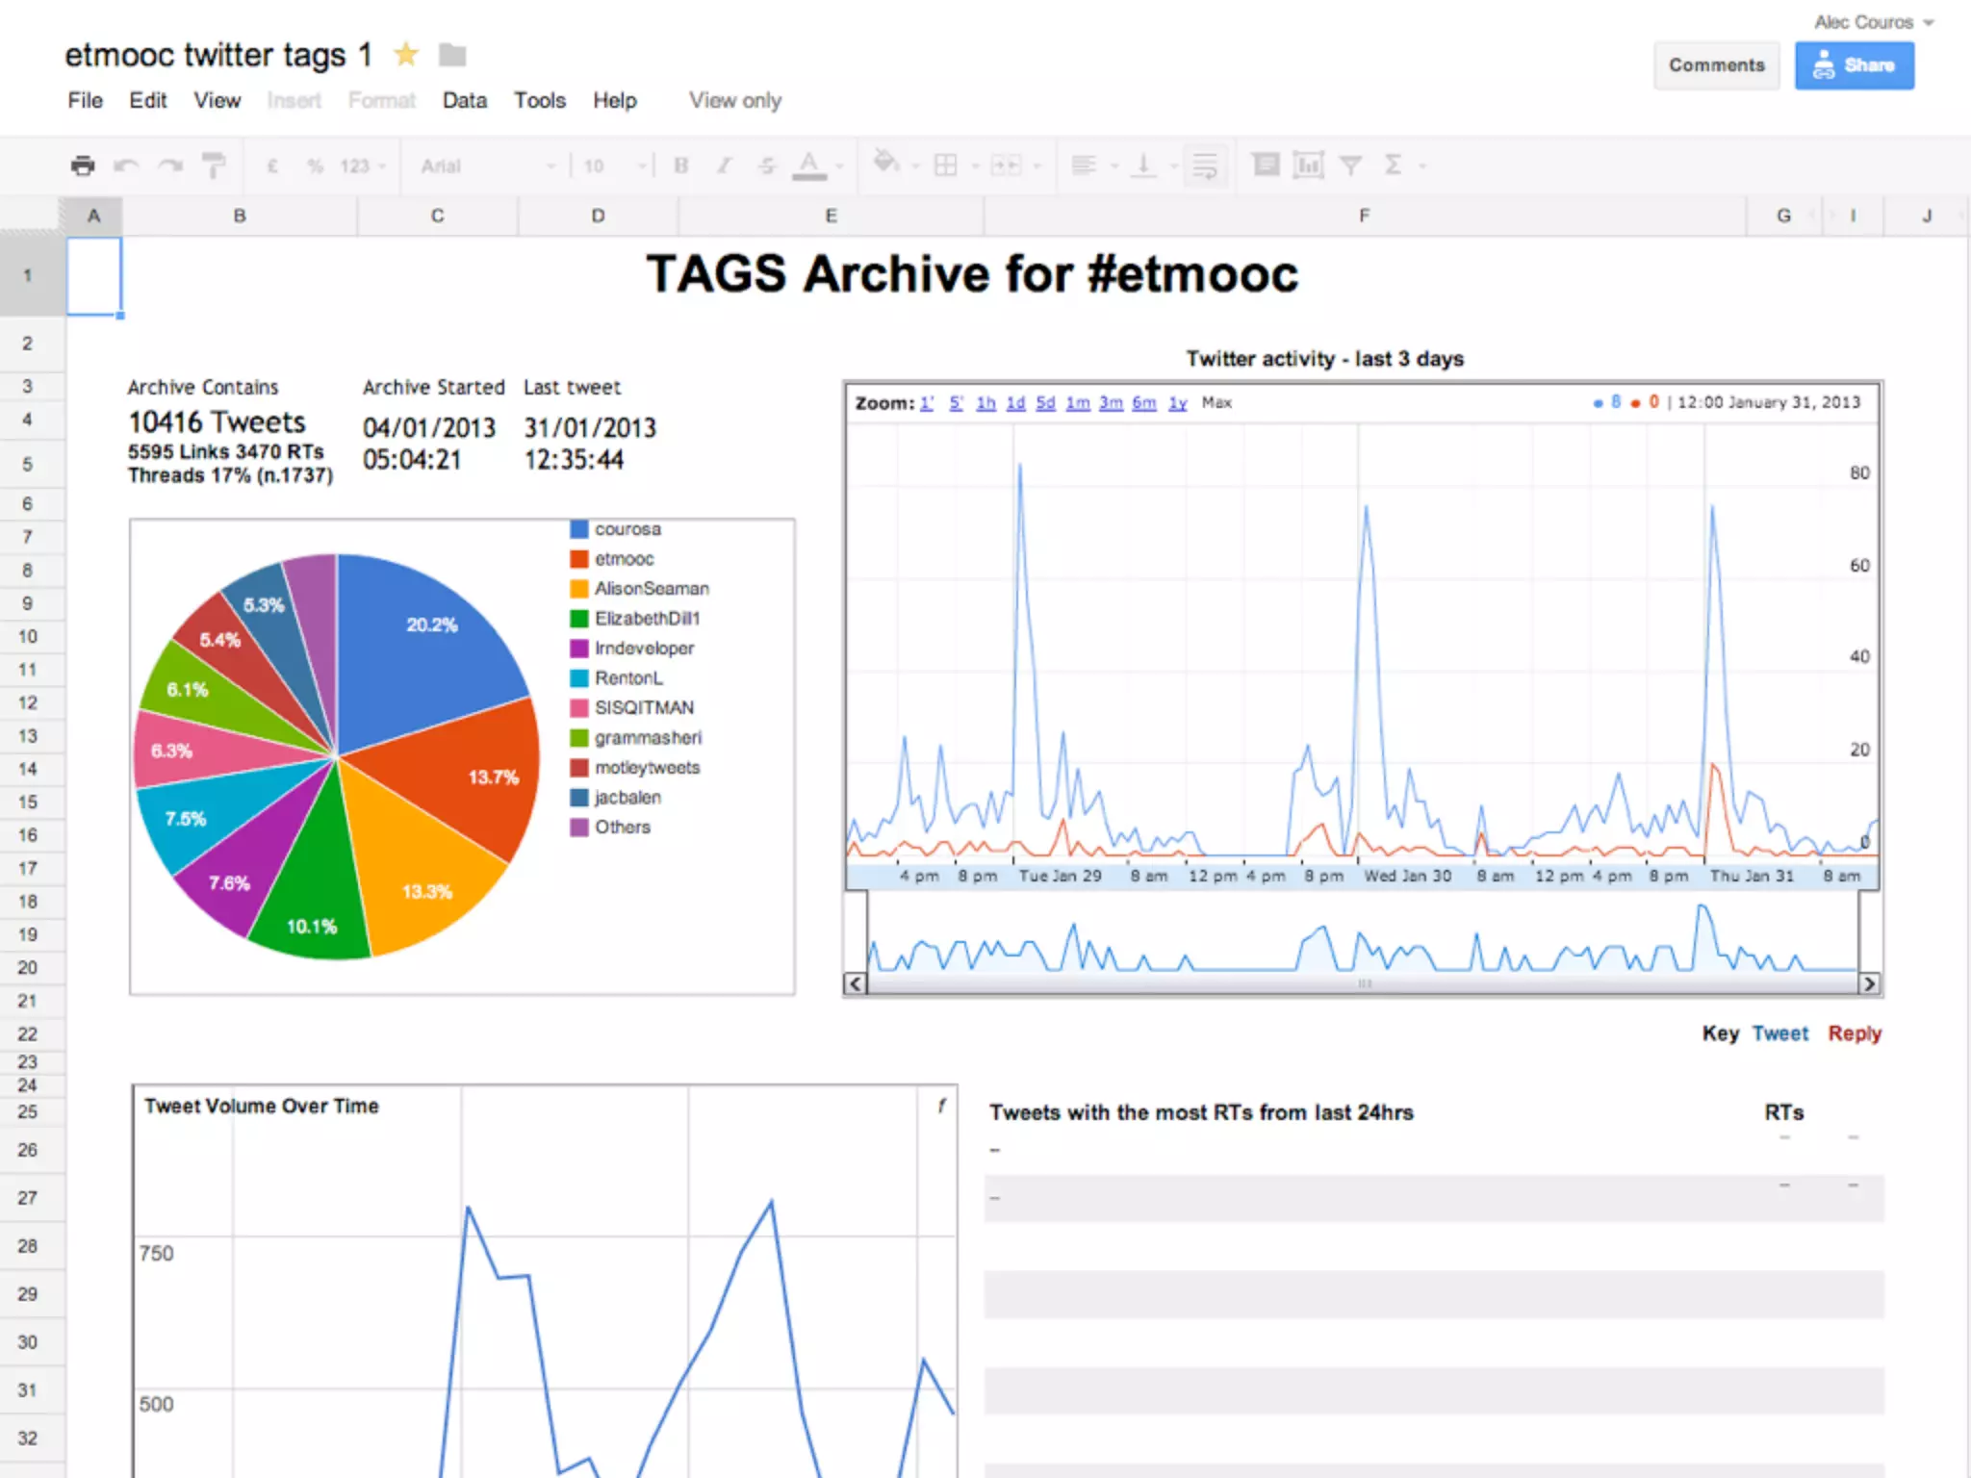Click the folder icon beside title
This screenshot has height=1478, width=1971.
tap(451, 55)
